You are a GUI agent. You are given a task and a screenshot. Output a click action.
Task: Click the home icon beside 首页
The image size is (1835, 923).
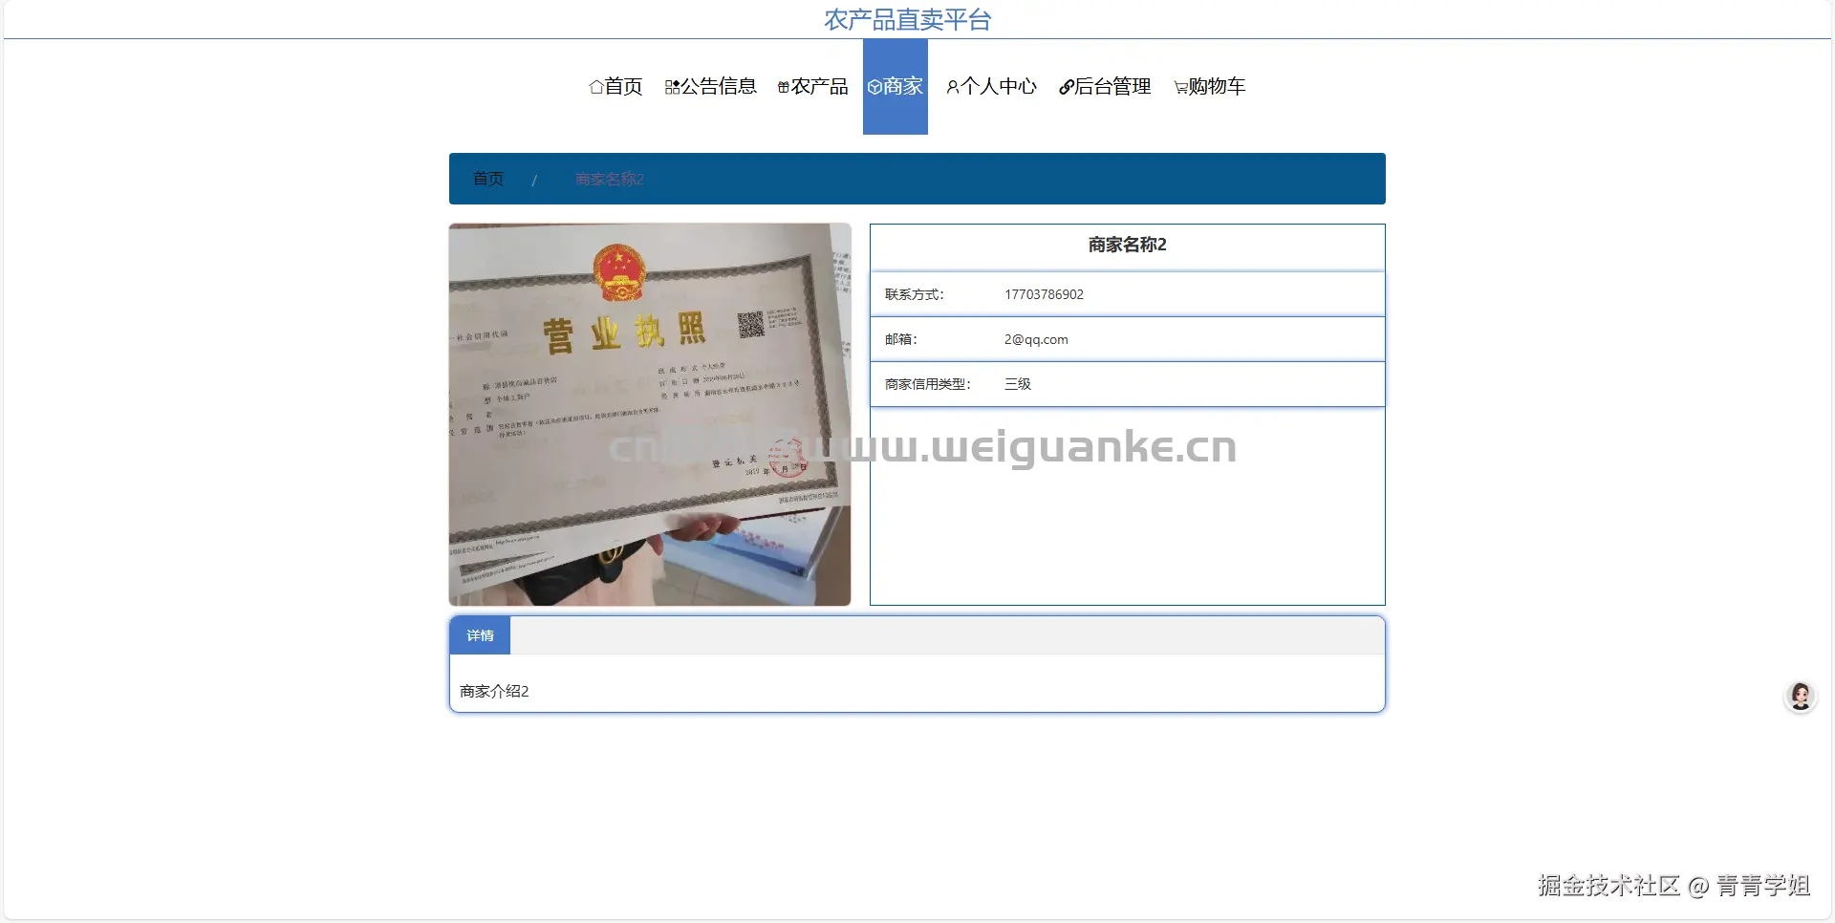click(x=596, y=87)
